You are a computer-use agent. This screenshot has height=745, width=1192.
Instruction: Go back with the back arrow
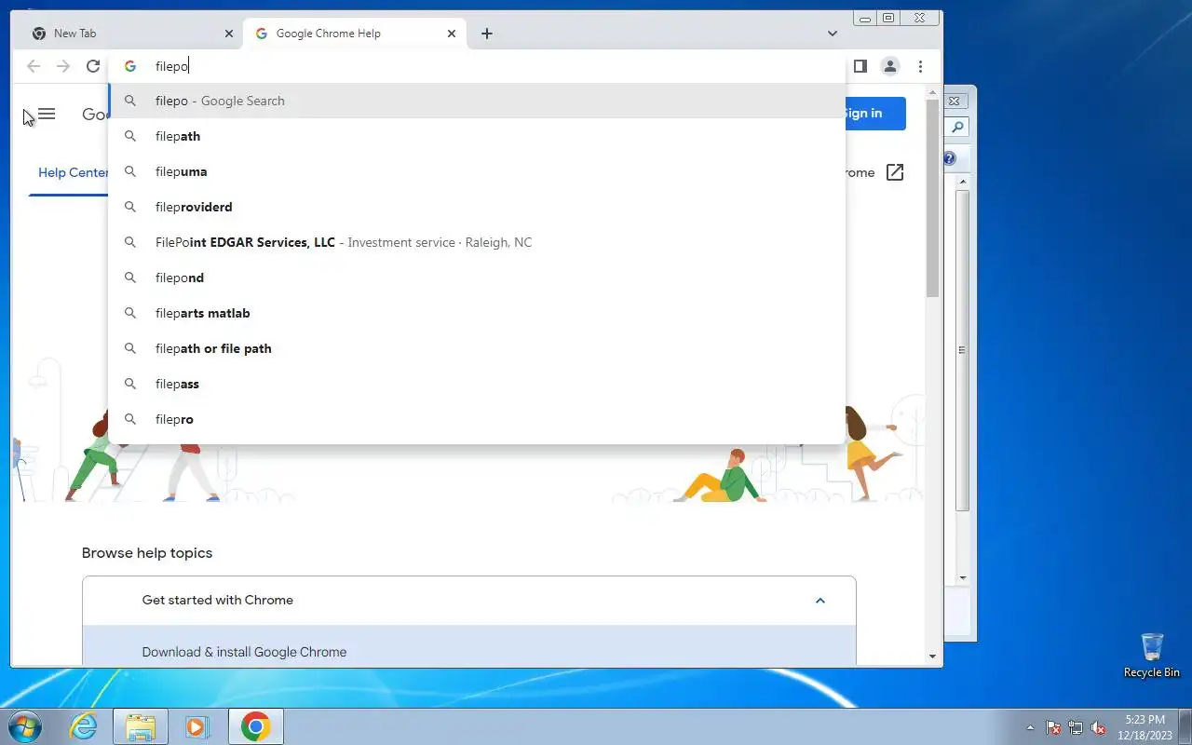point(34,66)
